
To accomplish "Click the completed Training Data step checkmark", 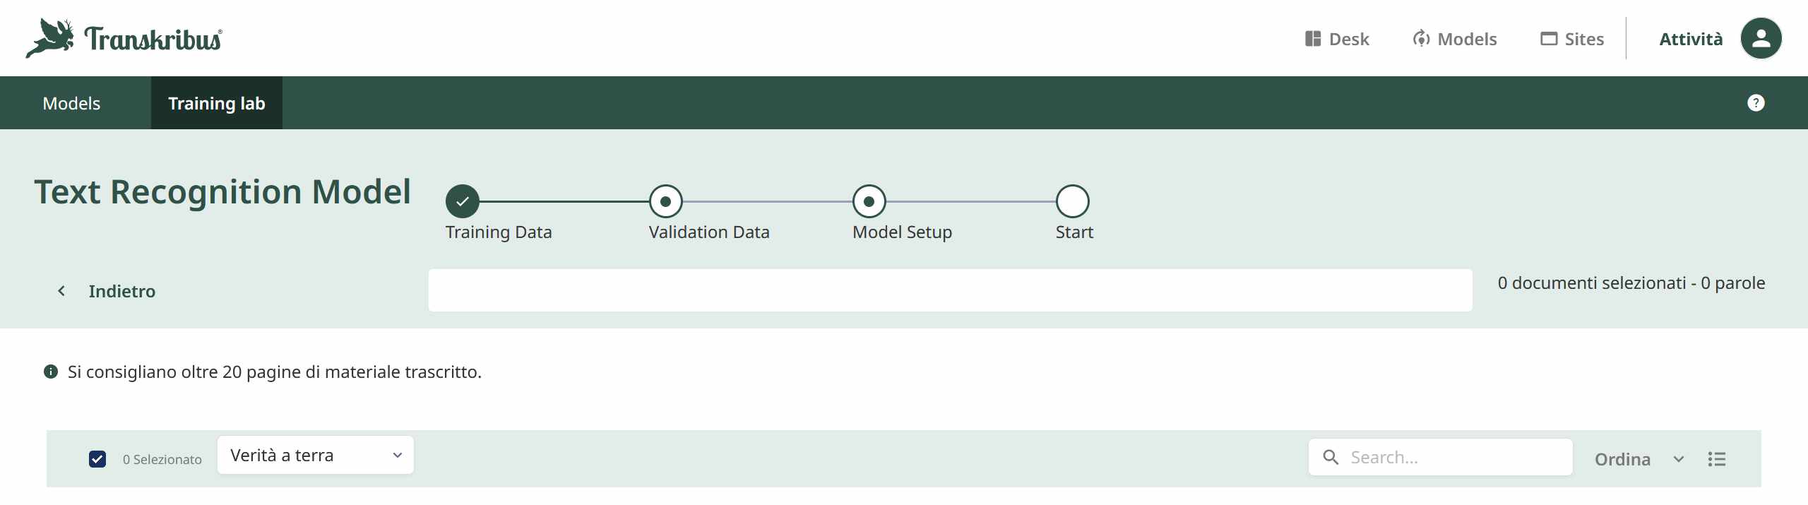I will click(x=463, y=202).
